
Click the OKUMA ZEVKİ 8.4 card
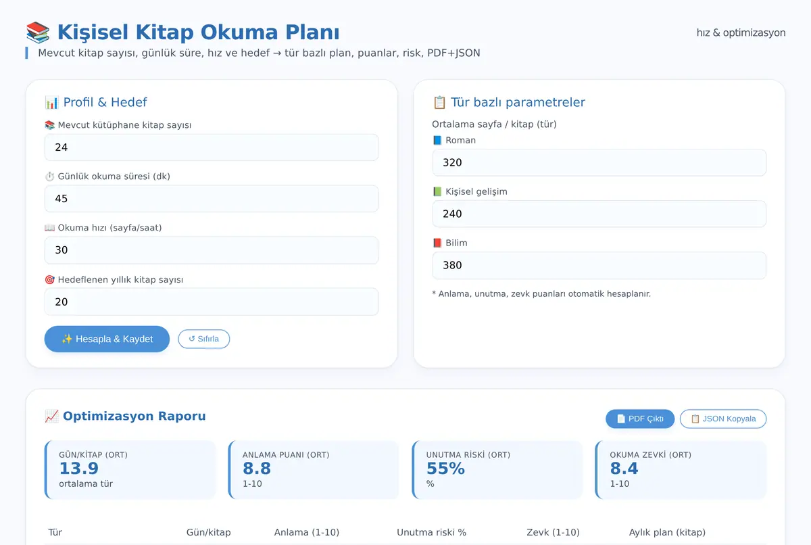681,470
